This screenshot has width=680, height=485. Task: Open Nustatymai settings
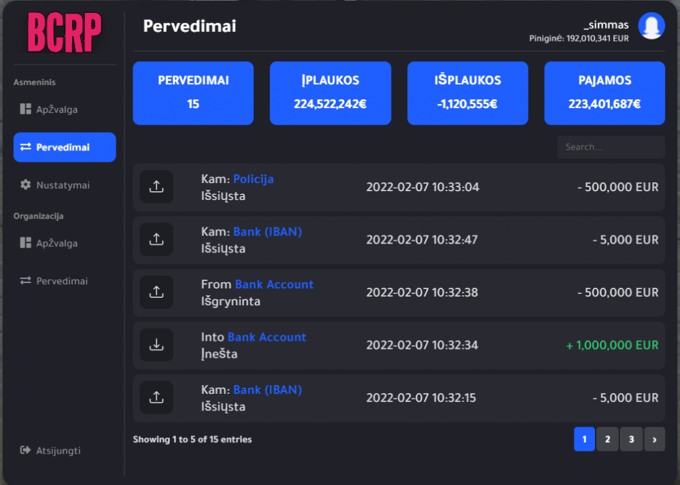[63, 185]
